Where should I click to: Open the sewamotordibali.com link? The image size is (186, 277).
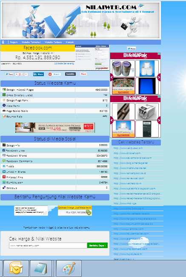[132, 158]
